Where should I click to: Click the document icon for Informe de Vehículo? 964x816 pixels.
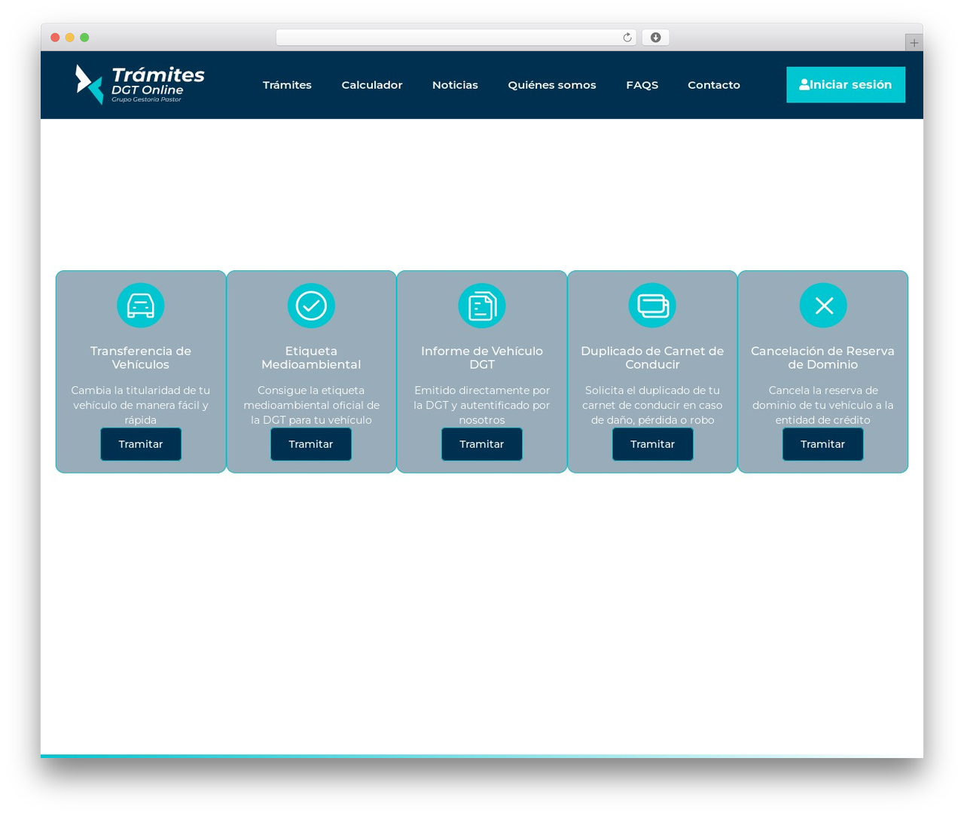482,306
